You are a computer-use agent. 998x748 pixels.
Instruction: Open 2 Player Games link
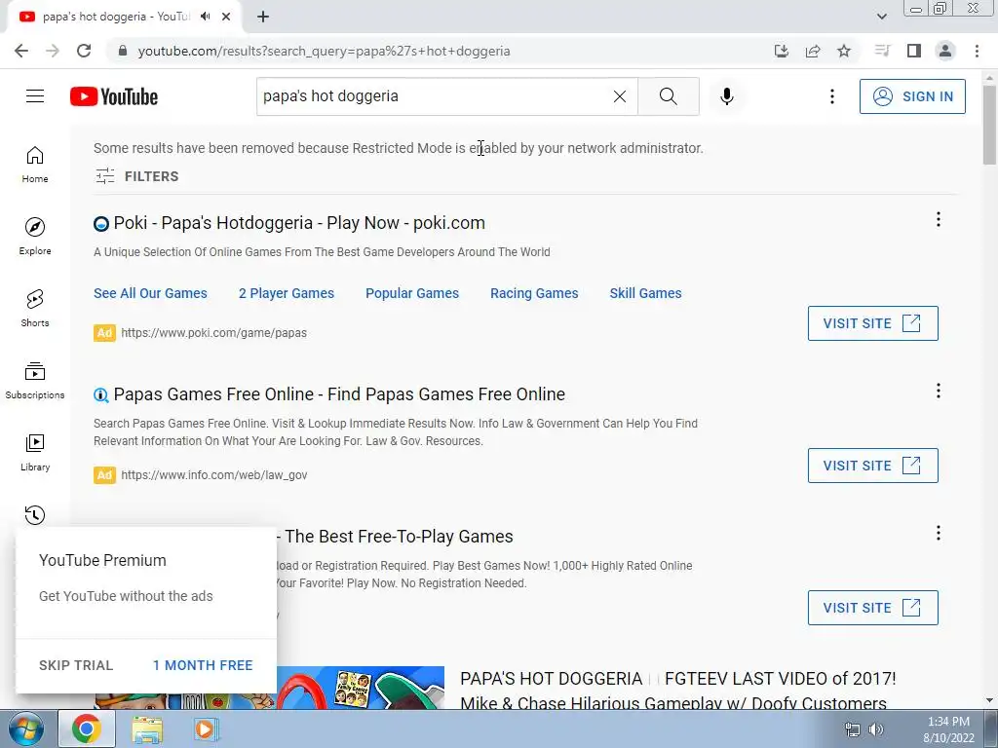click(x=287, y=293)
